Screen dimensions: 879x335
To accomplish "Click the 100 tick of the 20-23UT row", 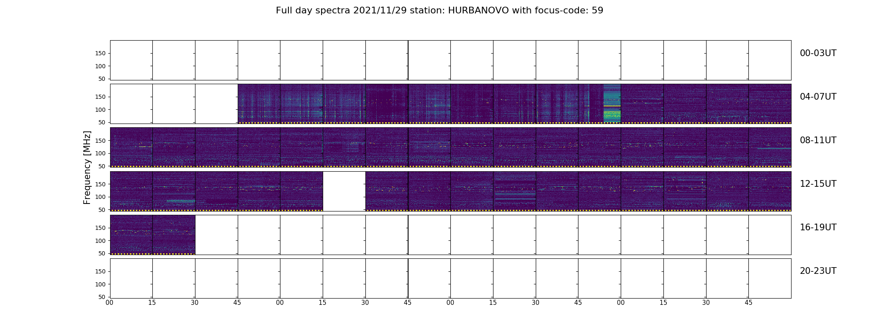I will pos(100,284).
